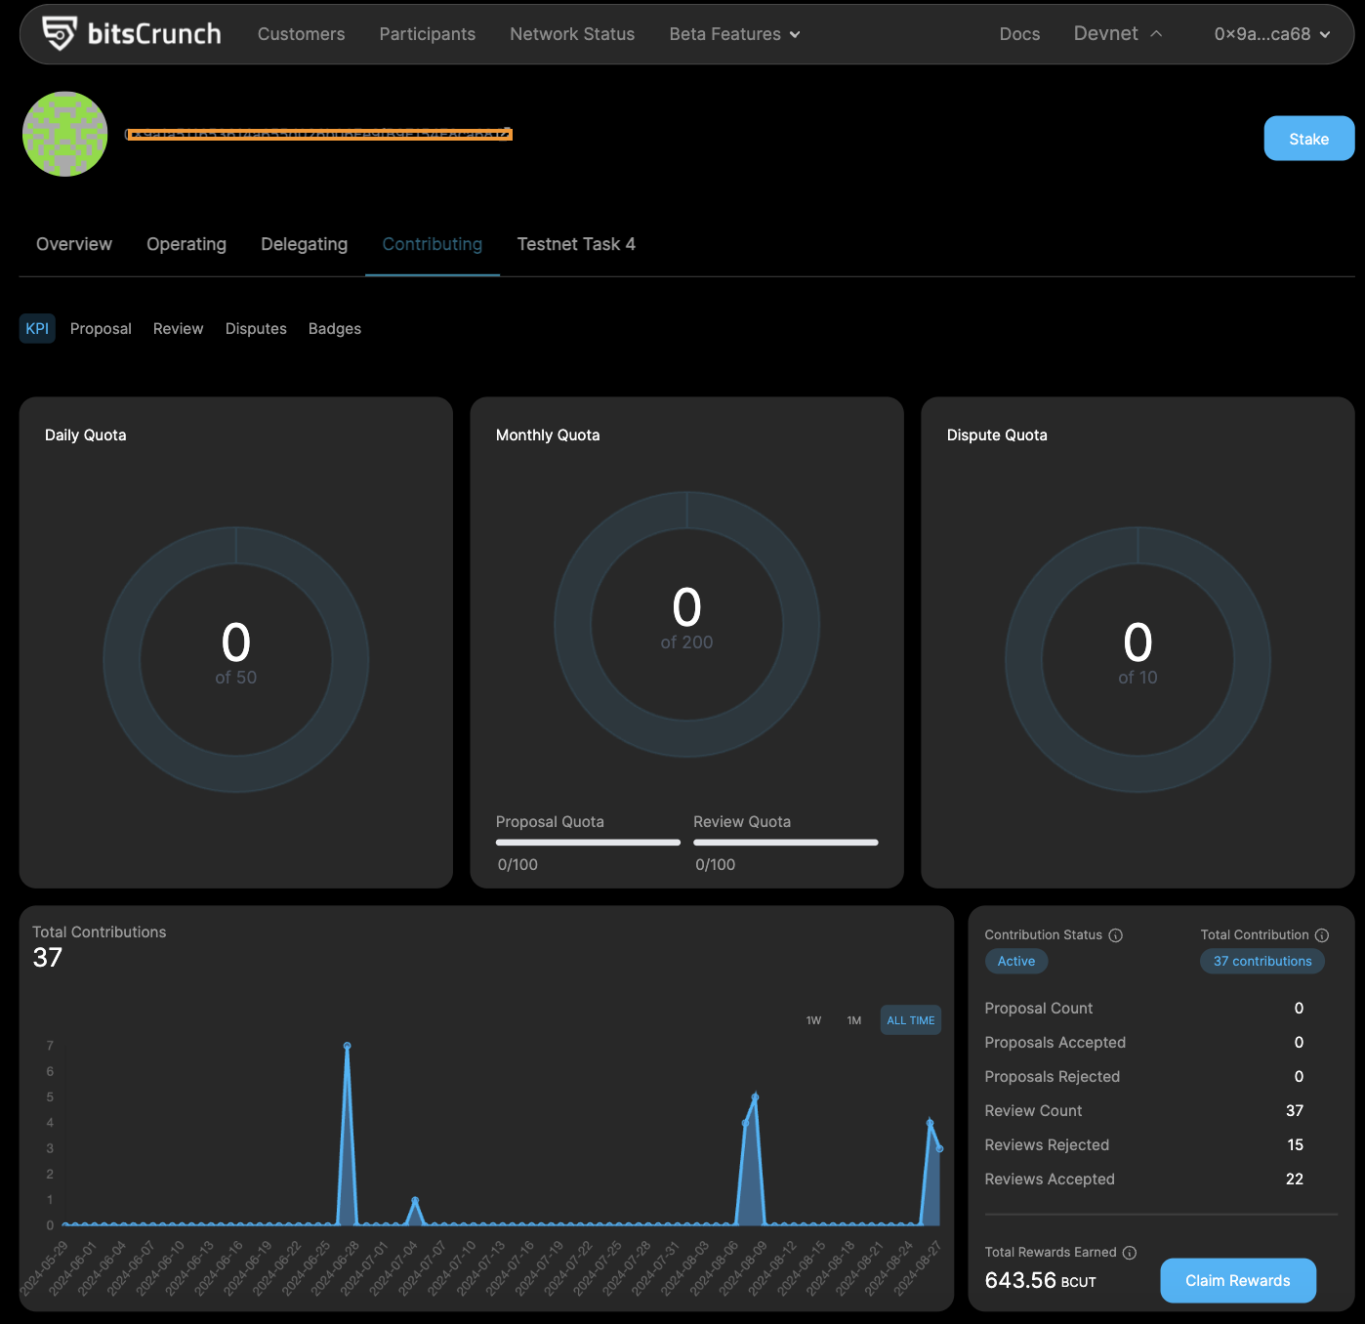
Task: Switch to the Operating tab
Action: click(186, 244)
